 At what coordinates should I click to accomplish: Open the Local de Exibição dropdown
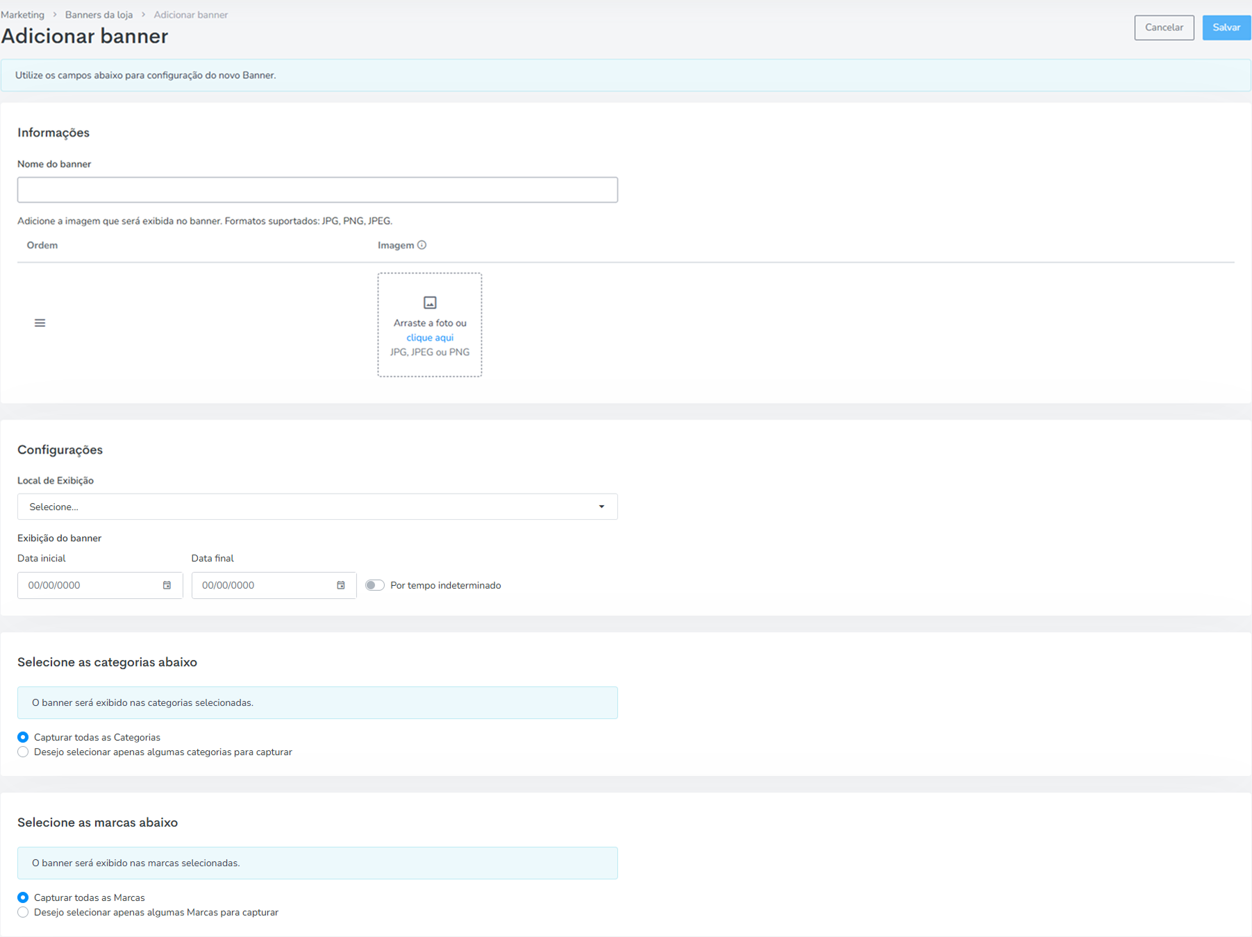[x=317, y=507]
